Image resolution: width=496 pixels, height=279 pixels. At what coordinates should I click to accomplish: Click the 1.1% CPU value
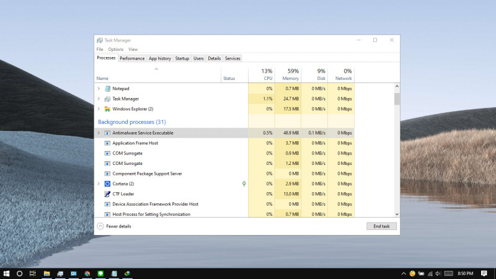coord(268,99)
